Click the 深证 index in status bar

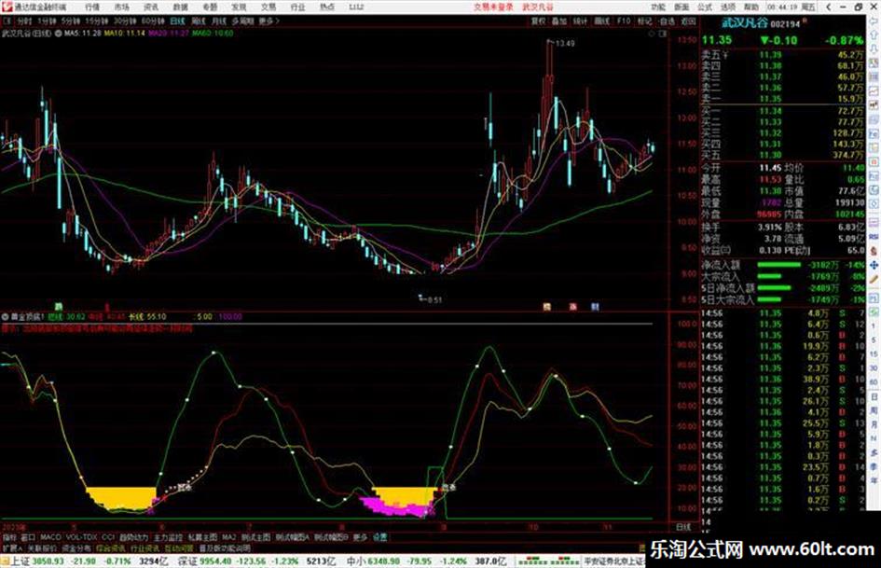(x=187, y=561)
